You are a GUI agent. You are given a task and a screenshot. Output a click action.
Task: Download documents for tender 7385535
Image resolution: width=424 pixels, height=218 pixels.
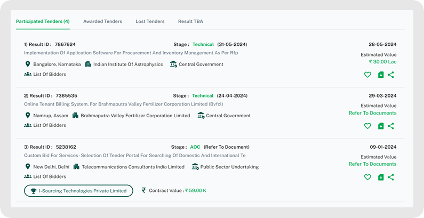(x=381, y=126)
